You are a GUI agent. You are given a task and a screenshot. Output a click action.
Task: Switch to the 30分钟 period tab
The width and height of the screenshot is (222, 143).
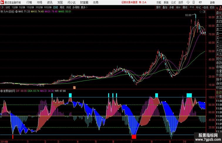click(x=39, y=7)
